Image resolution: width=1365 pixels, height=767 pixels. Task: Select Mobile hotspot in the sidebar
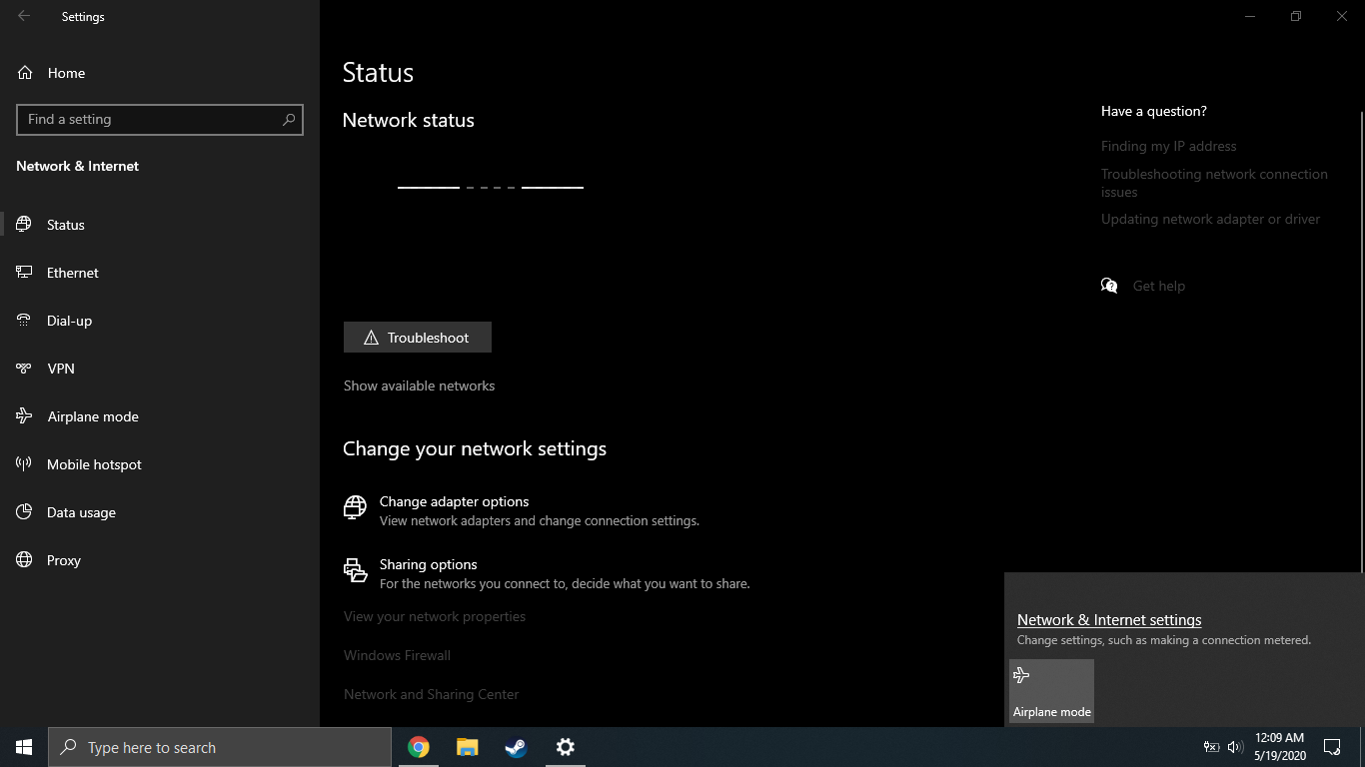pos(160,464)
